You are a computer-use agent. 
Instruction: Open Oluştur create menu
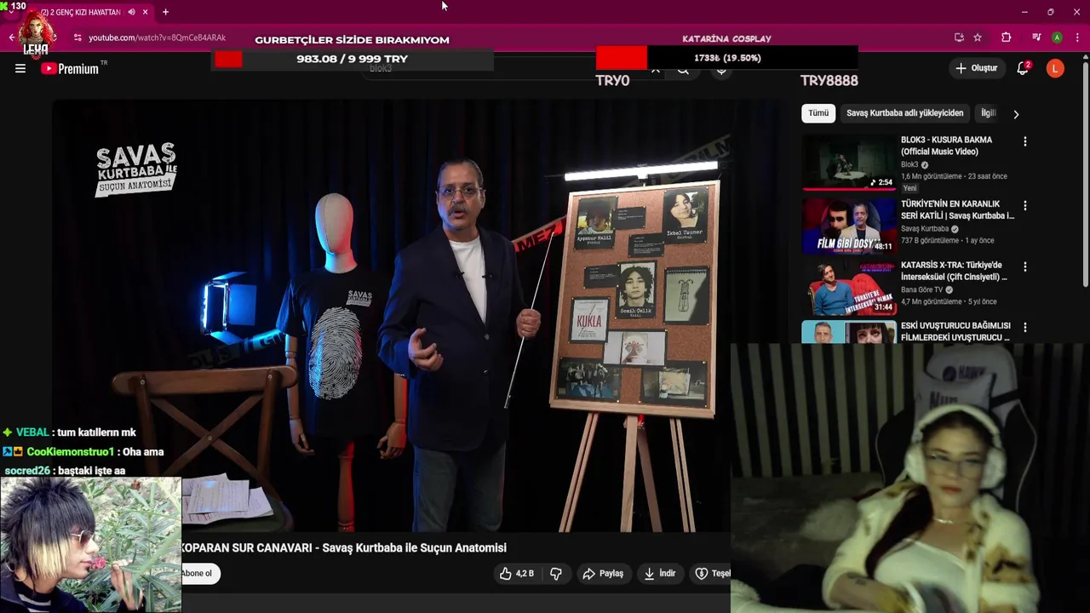976,68
